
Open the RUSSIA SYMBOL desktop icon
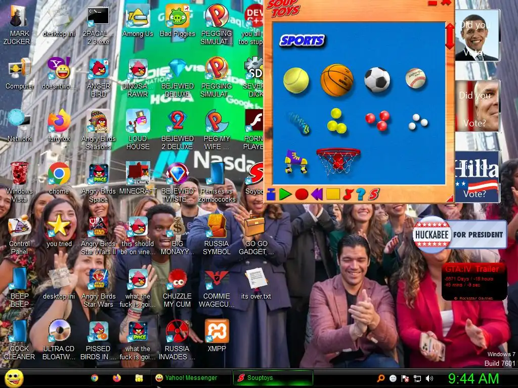pos(217,235)
